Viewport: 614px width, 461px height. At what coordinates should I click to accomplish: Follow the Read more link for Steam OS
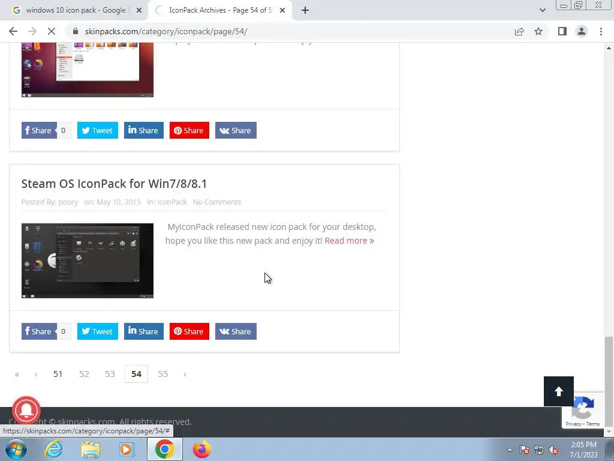pos(350,241)
